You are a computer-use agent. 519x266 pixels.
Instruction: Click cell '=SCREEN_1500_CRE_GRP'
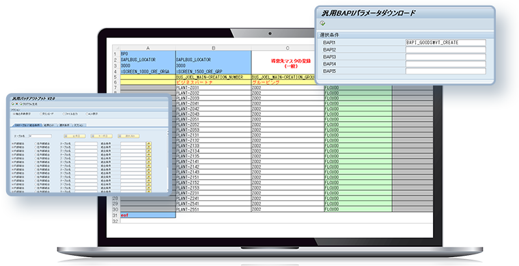(x=214, y=72)
